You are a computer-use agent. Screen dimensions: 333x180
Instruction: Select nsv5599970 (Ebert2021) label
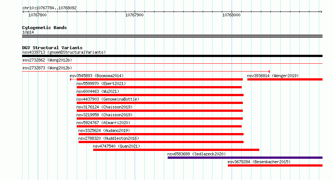coord(101,83)
